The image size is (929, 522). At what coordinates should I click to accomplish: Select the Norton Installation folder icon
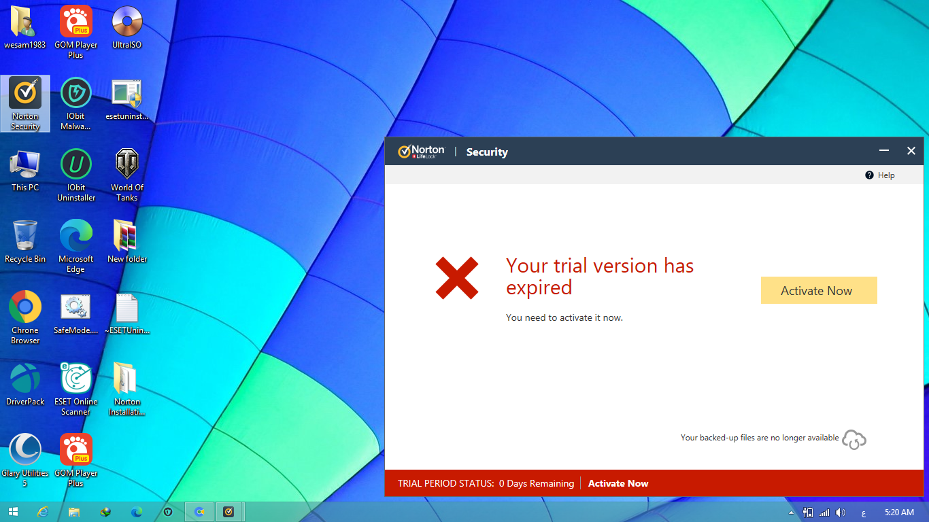point(127,389)
